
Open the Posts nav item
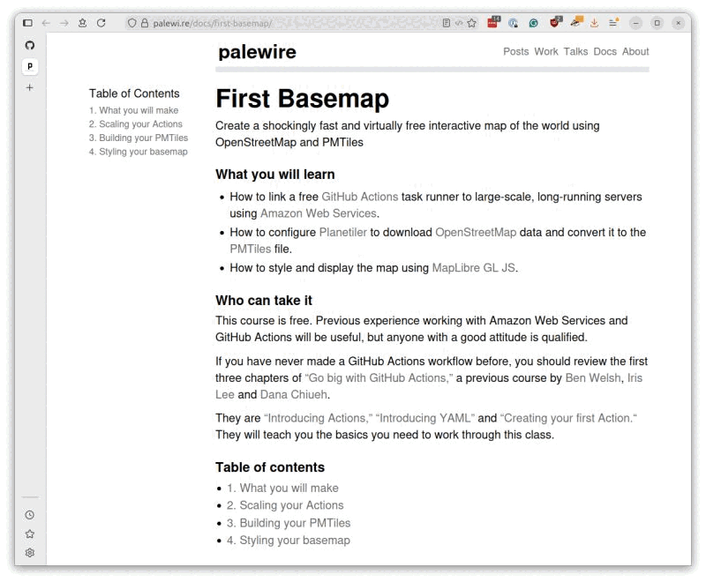516,52
